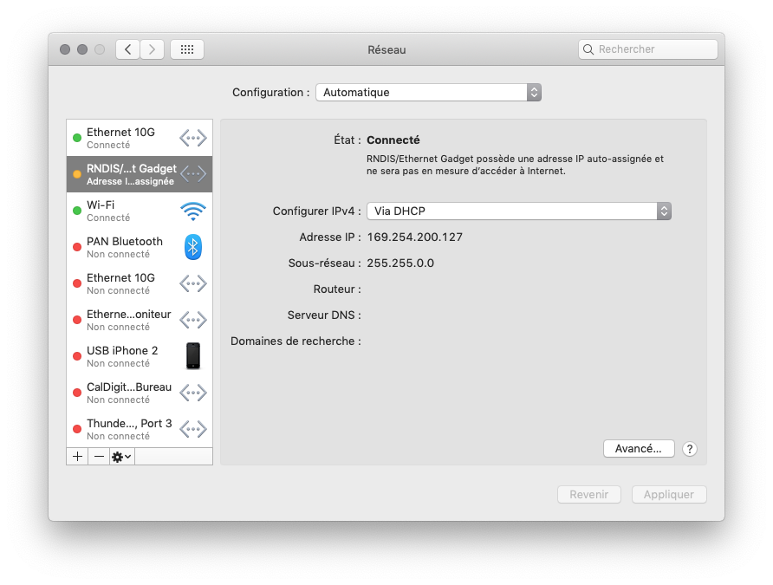Click the Wi-Fi signal icon
This screenshot has height=585, width=773.
pyautogui.click(x=192, y=211)
